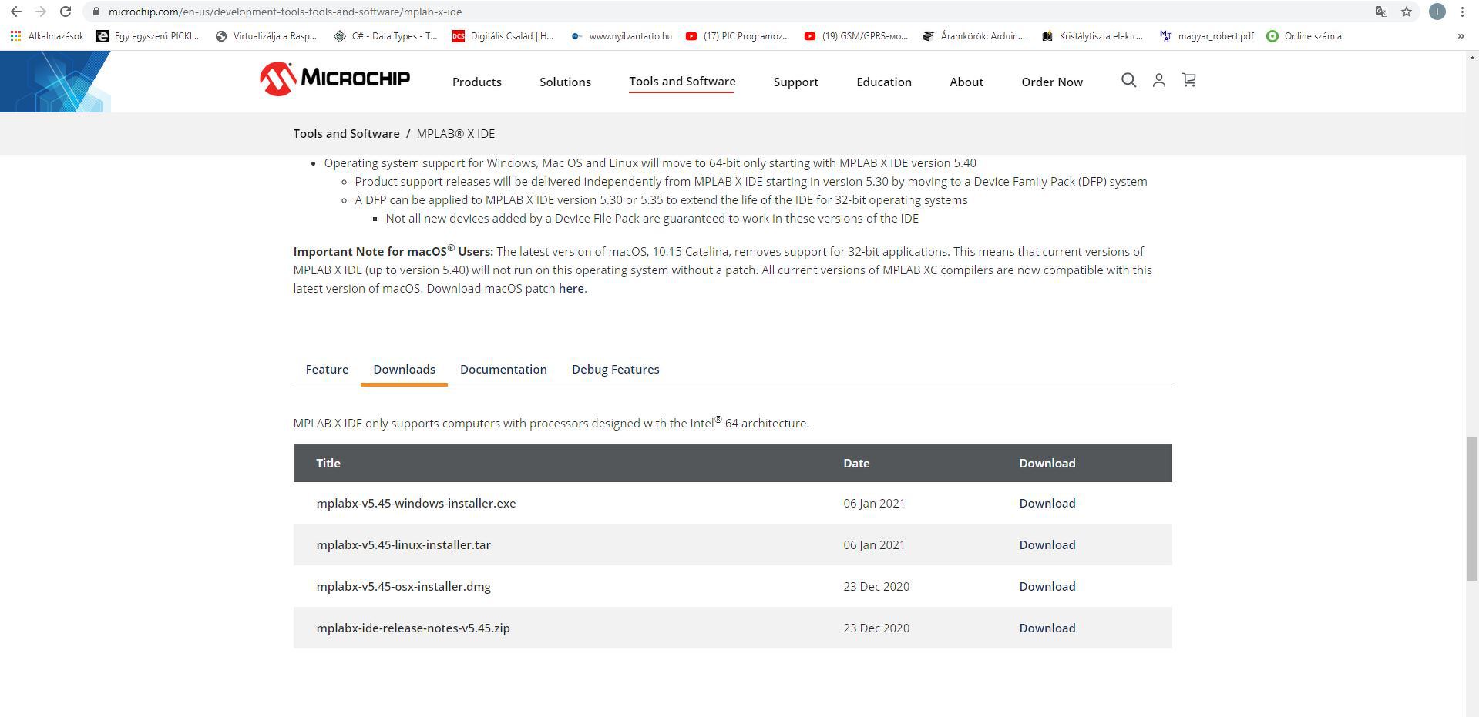Open the user account icon
The height and width of the screenshot is (717, 1479).
[1158, 80]
